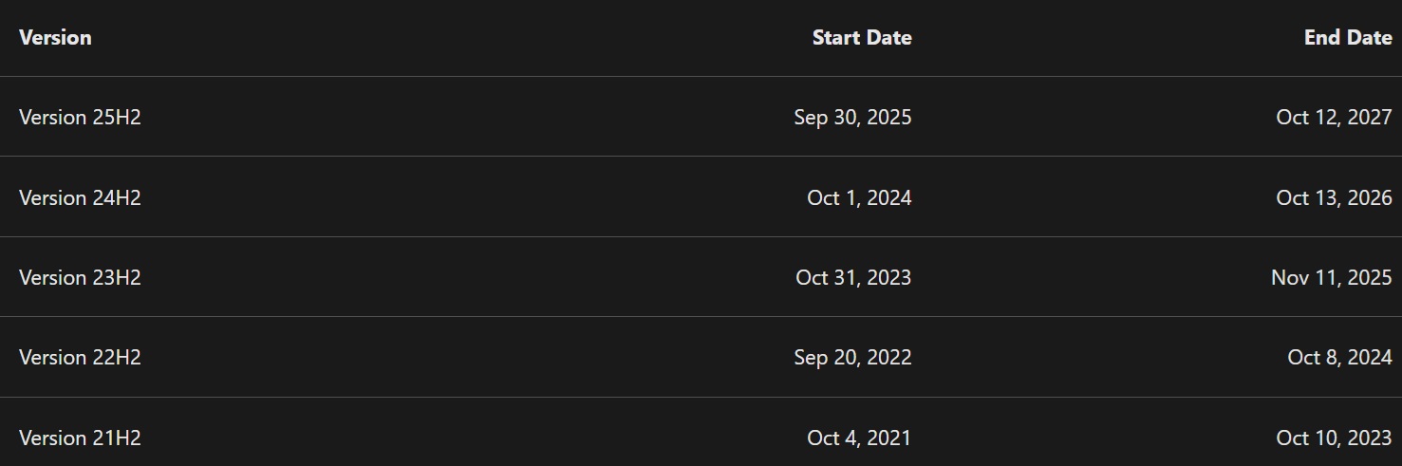Select the Version 25H2 row label

(x=80, y=118)
